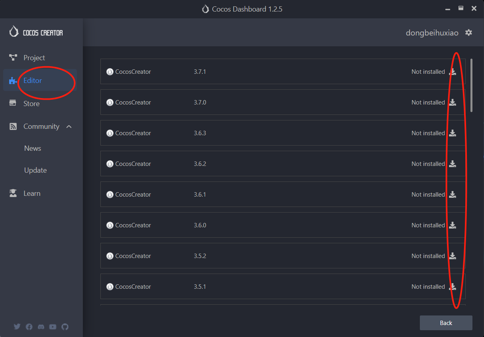The width and height of the screenshot is (484, 337).
Task: Click the Cocos Creator logo in the sidebar
Action: point(36,32)
